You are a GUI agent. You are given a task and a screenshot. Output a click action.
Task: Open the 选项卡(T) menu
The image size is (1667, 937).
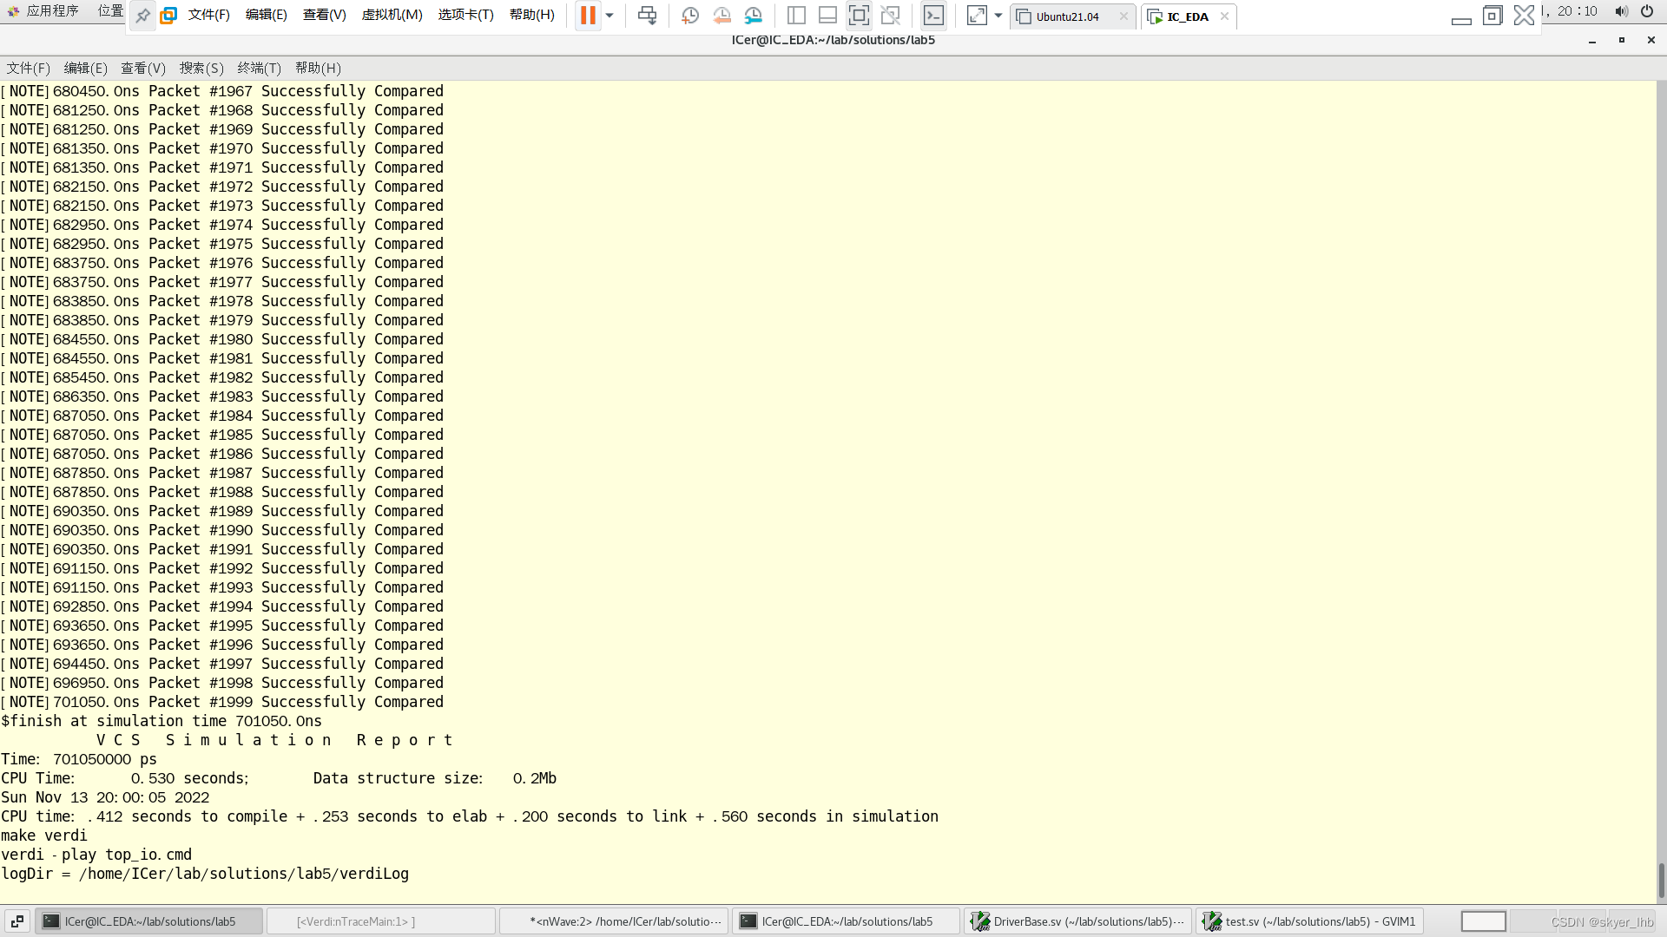(x=465, y=15)
